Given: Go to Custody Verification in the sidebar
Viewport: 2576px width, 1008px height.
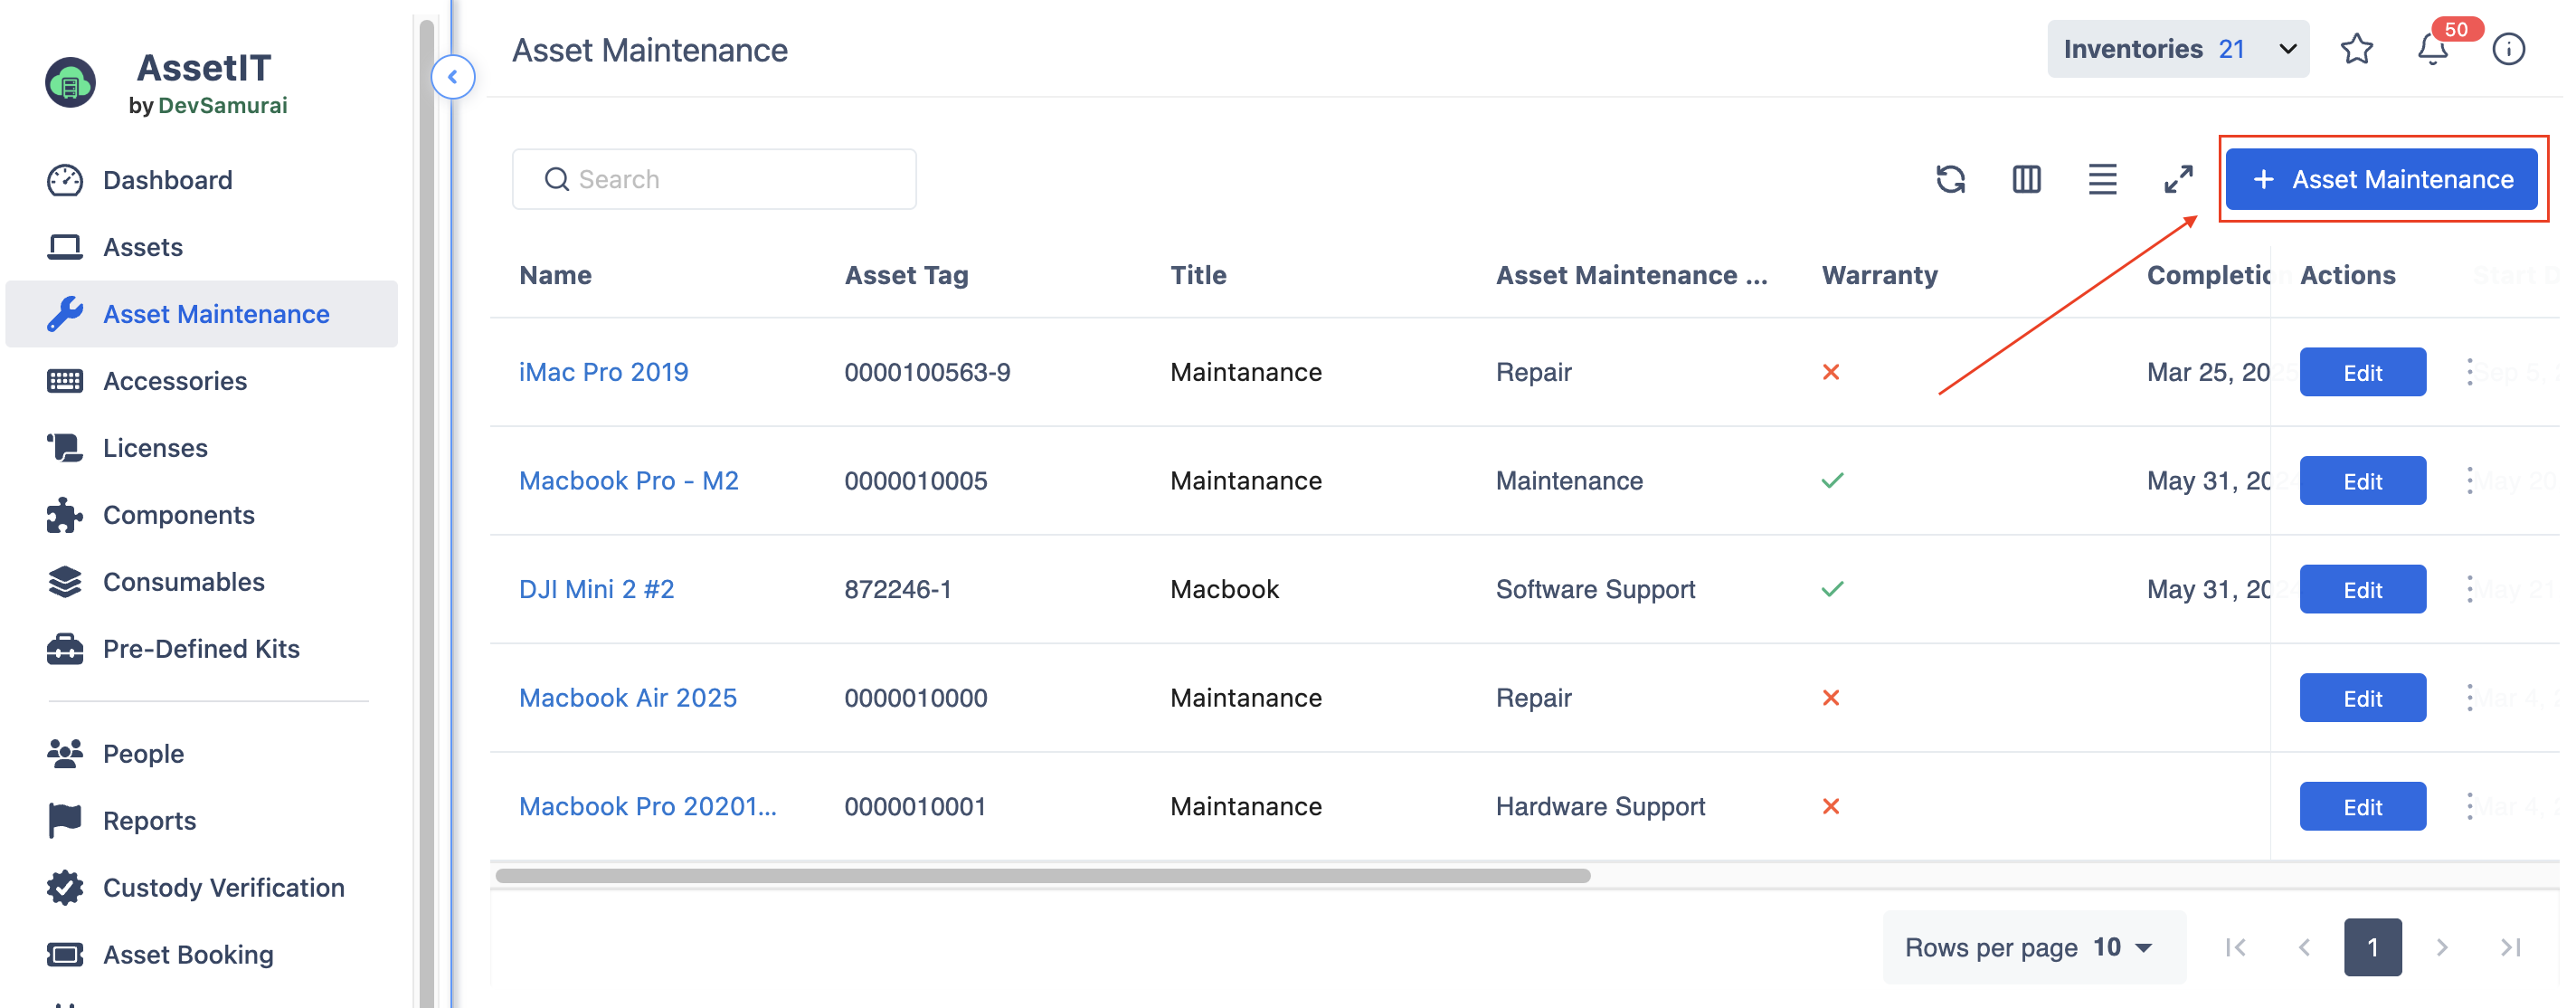Looking at the screenshot, I should point(223,887).
